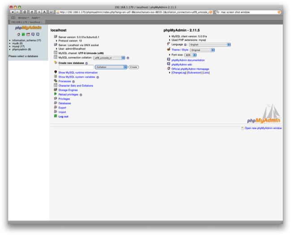Click the Export icon
Viewport: 291px width, 235px height.
pos(56,107)
